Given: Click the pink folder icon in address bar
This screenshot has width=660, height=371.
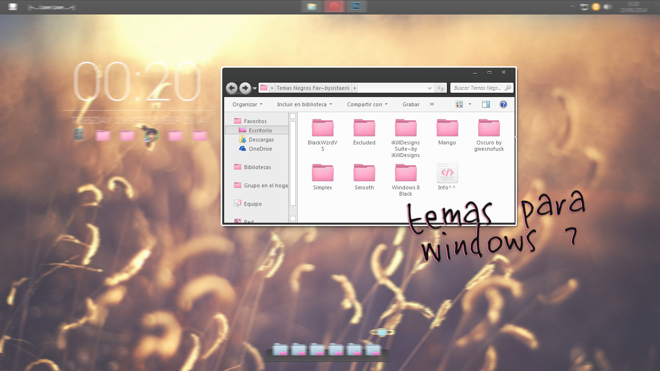Looking at the screenshot, I should click(x=264, y=88).
